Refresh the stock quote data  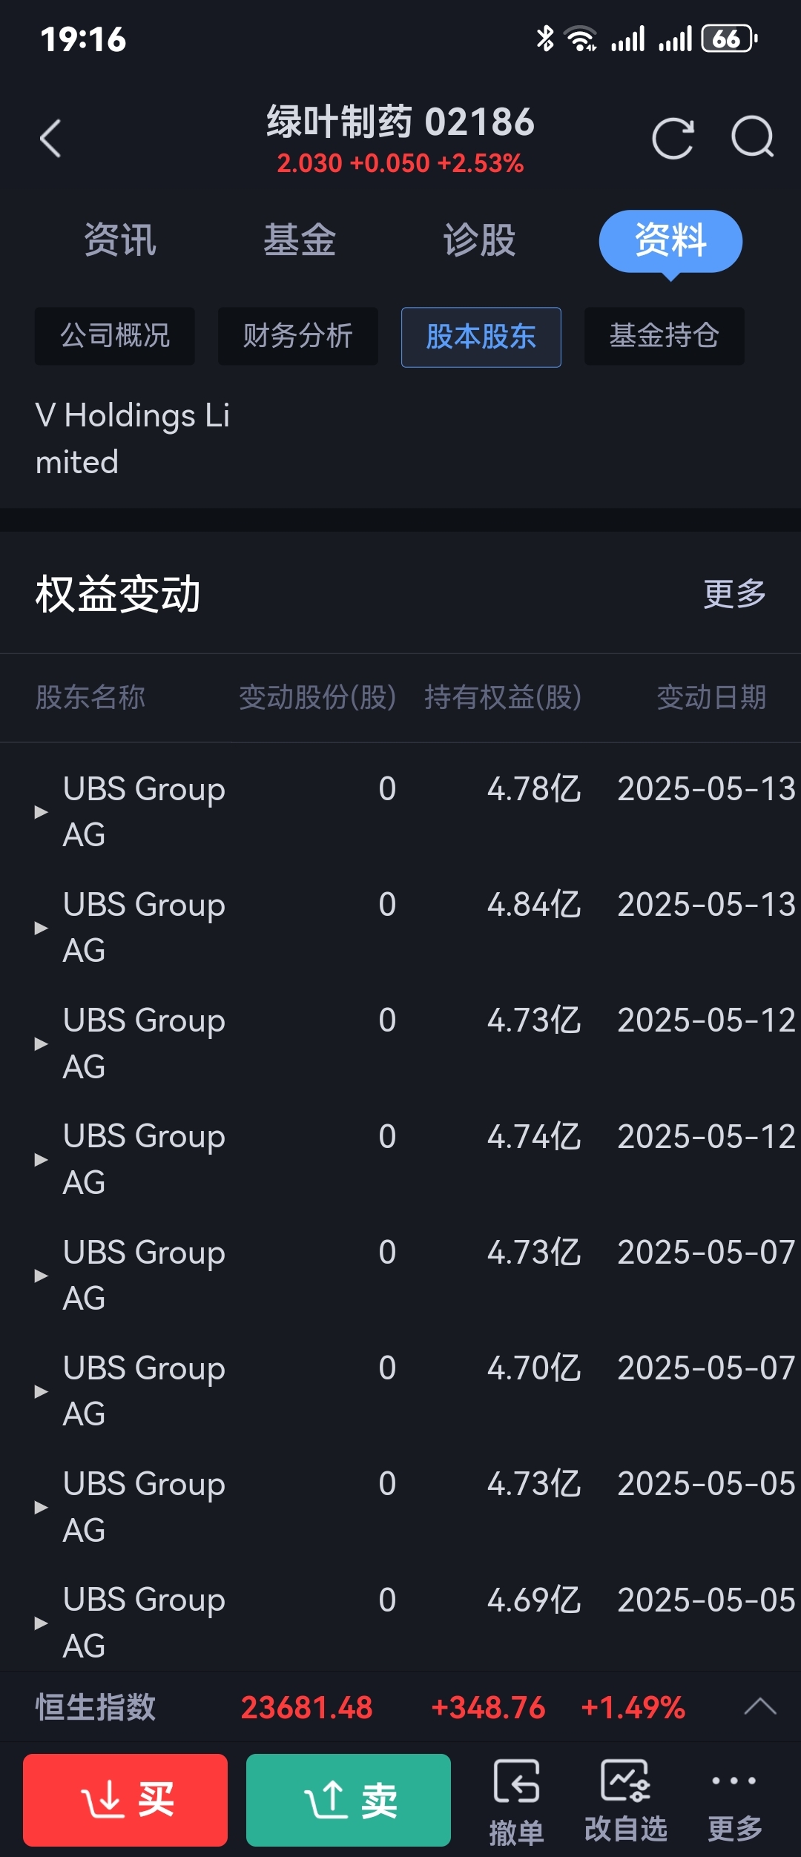pos(673,138)
